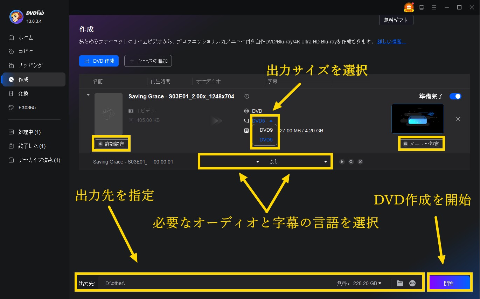Click 開始 to start DVD creation

(x=449, y=283)
